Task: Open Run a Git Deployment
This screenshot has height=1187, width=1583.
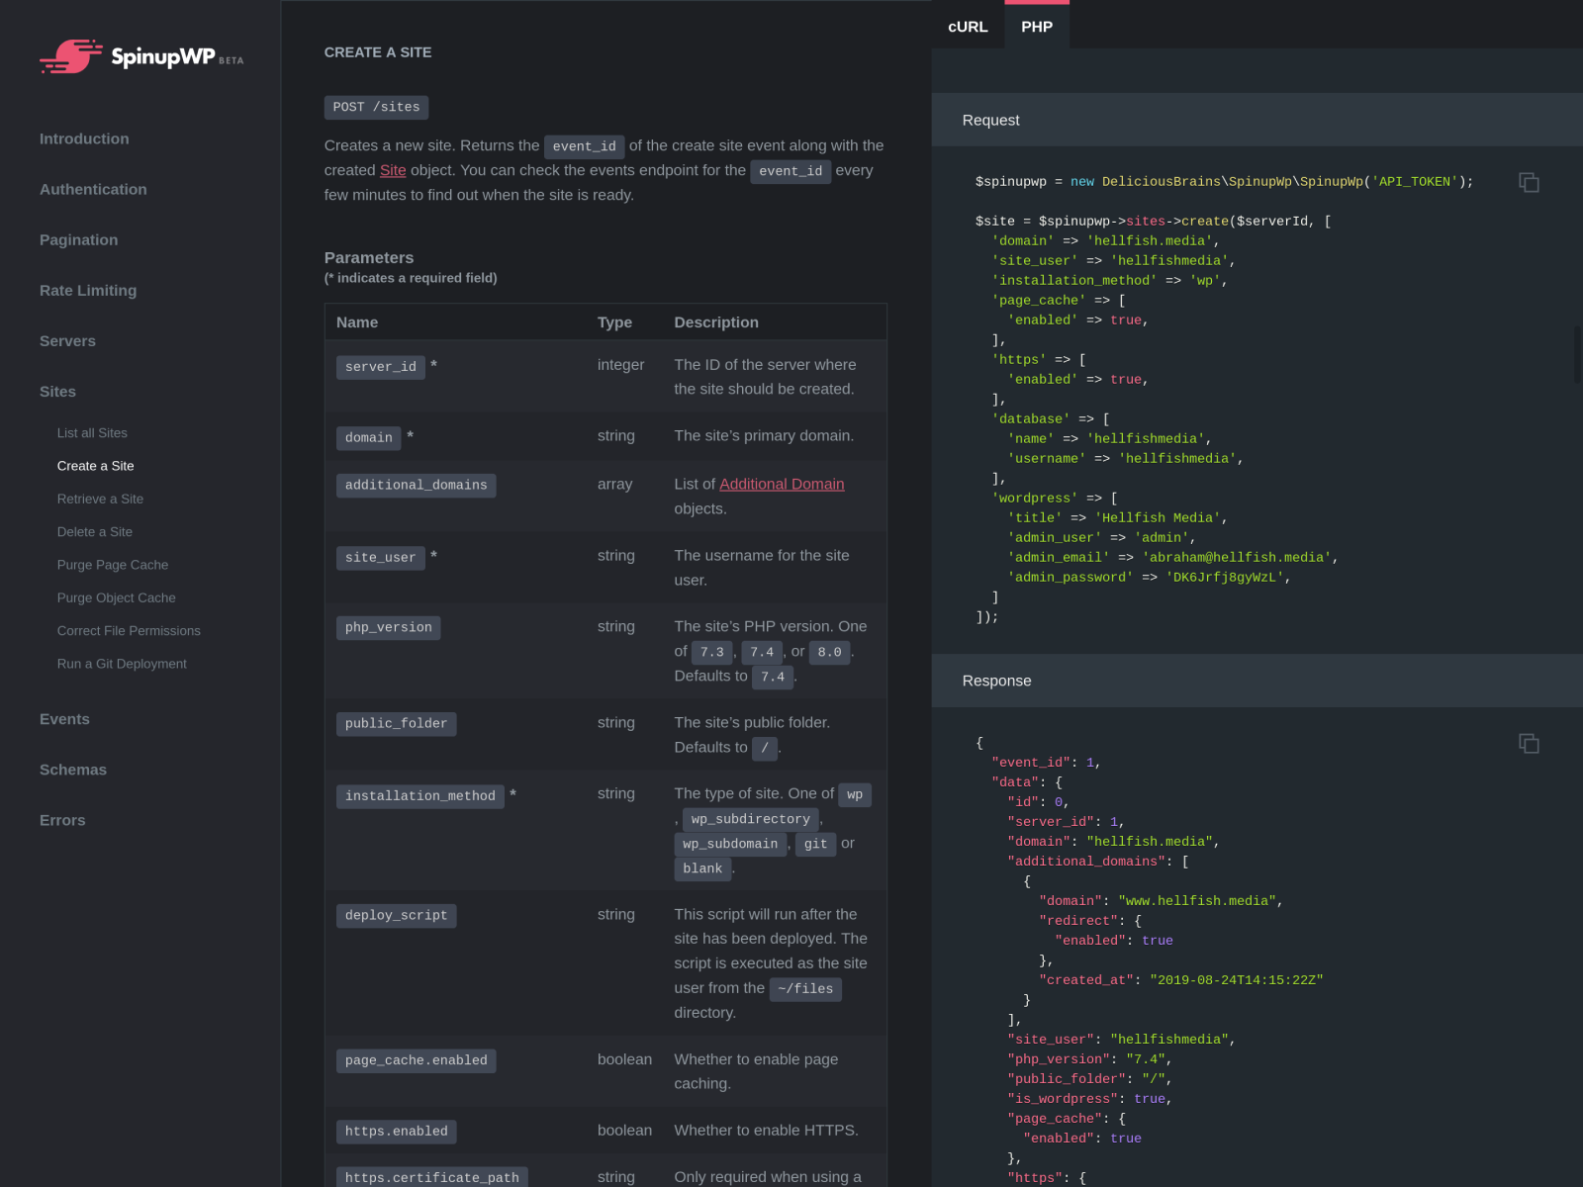Action: coord(122,664)
